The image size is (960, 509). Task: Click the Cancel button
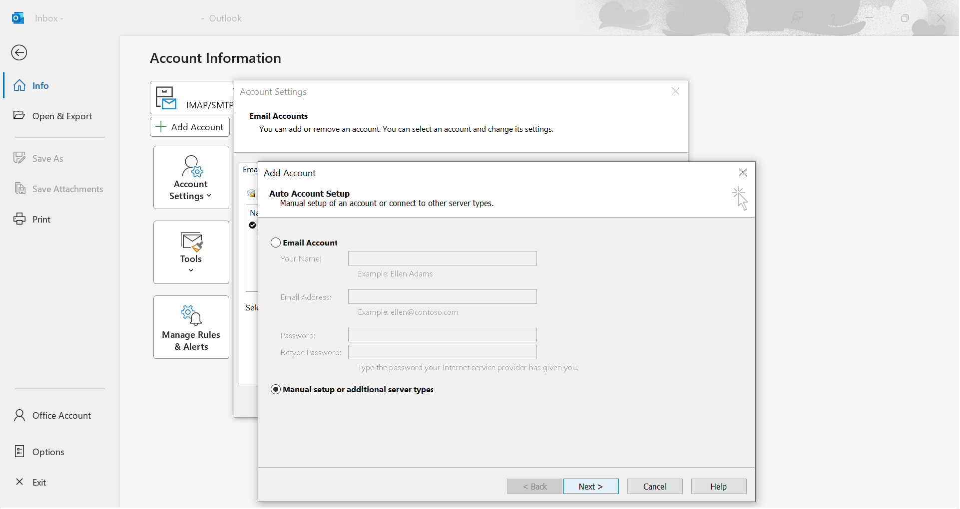tap(655, 487)
